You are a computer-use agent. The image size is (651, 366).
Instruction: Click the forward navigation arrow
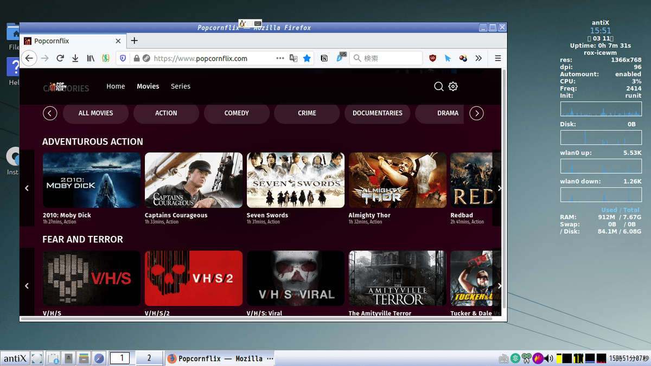tap(45, 58)
